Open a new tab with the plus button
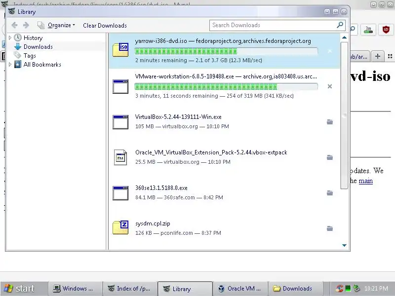Screen dimensions: 395x296 point(377,56)
